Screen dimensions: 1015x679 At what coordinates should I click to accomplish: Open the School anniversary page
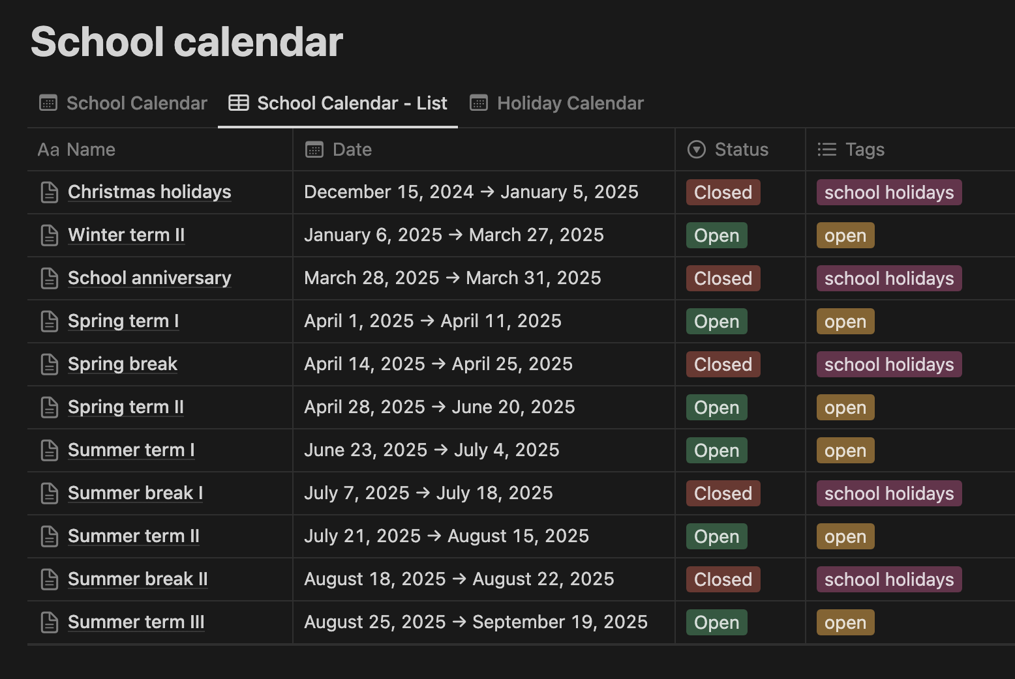click(149, 278)
